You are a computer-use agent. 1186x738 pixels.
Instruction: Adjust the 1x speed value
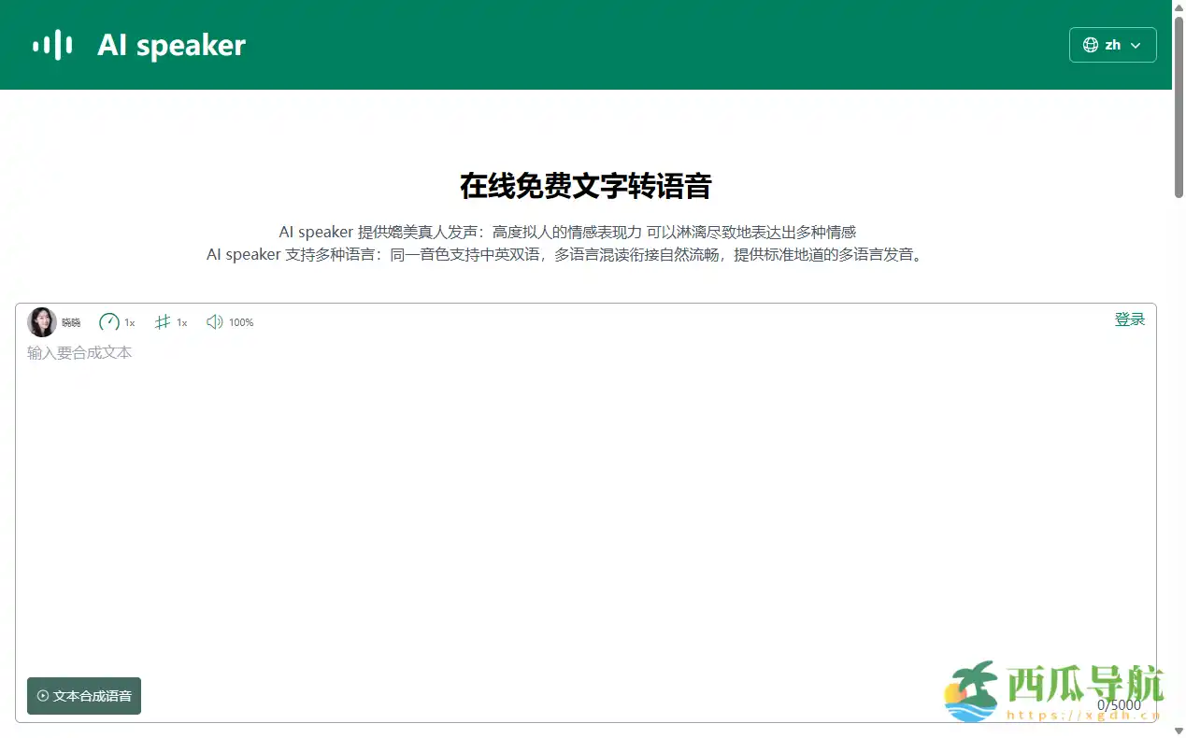127,322
